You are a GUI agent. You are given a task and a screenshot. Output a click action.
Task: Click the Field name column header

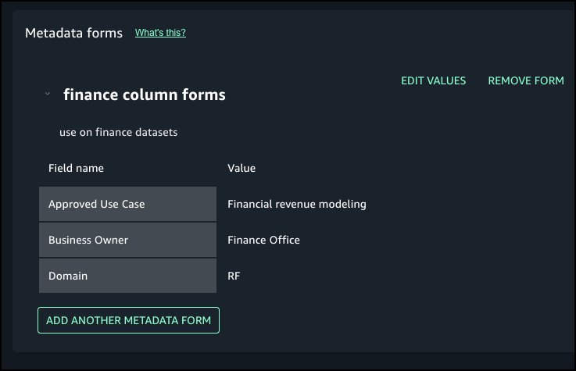[x=76, y=168]
